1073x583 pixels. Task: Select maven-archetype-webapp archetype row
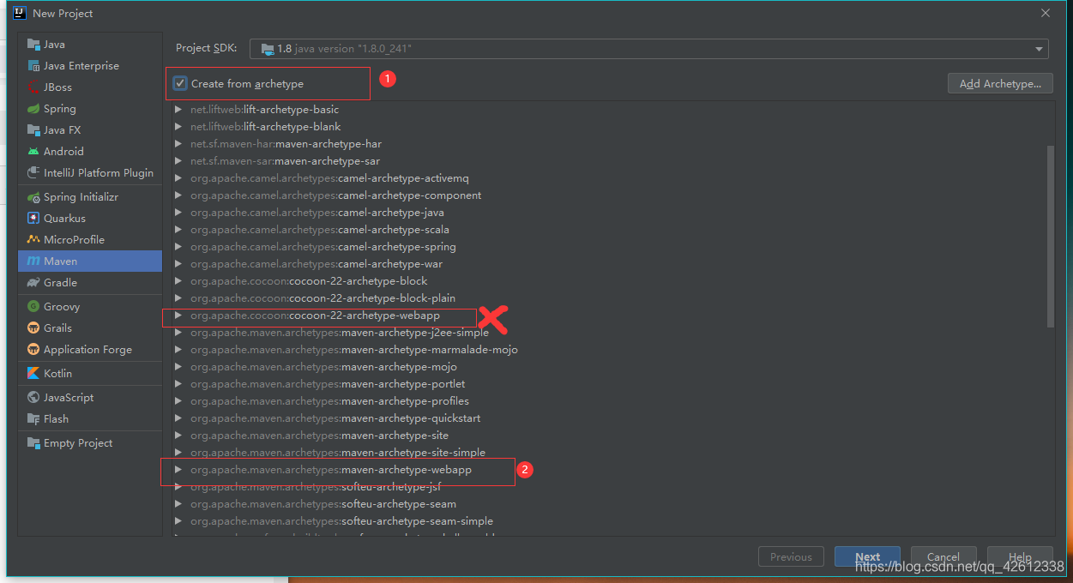point(608,470)
